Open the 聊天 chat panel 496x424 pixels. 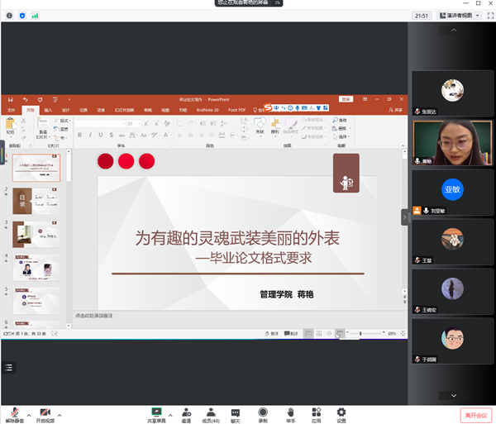[x=236, y=412]
